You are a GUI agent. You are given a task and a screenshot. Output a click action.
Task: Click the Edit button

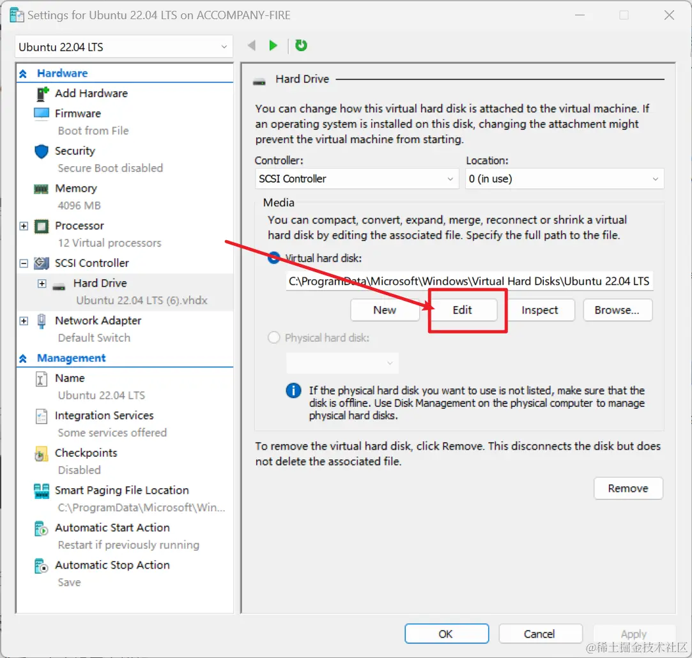point(463,310)
